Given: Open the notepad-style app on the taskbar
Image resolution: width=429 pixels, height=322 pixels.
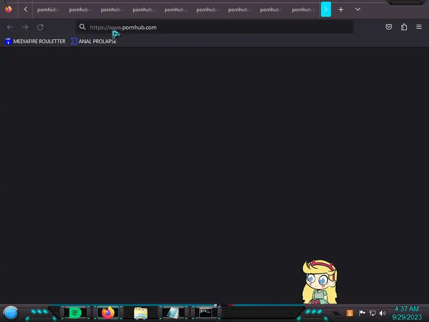Looking at the screenshot, I should 173,313.
